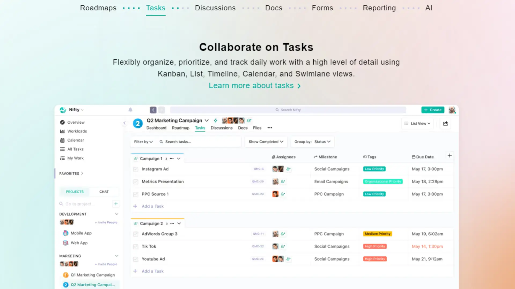This screenshot has height=289, width=515.
Task: Add a column with the plus icon
Action: point(450,155)
